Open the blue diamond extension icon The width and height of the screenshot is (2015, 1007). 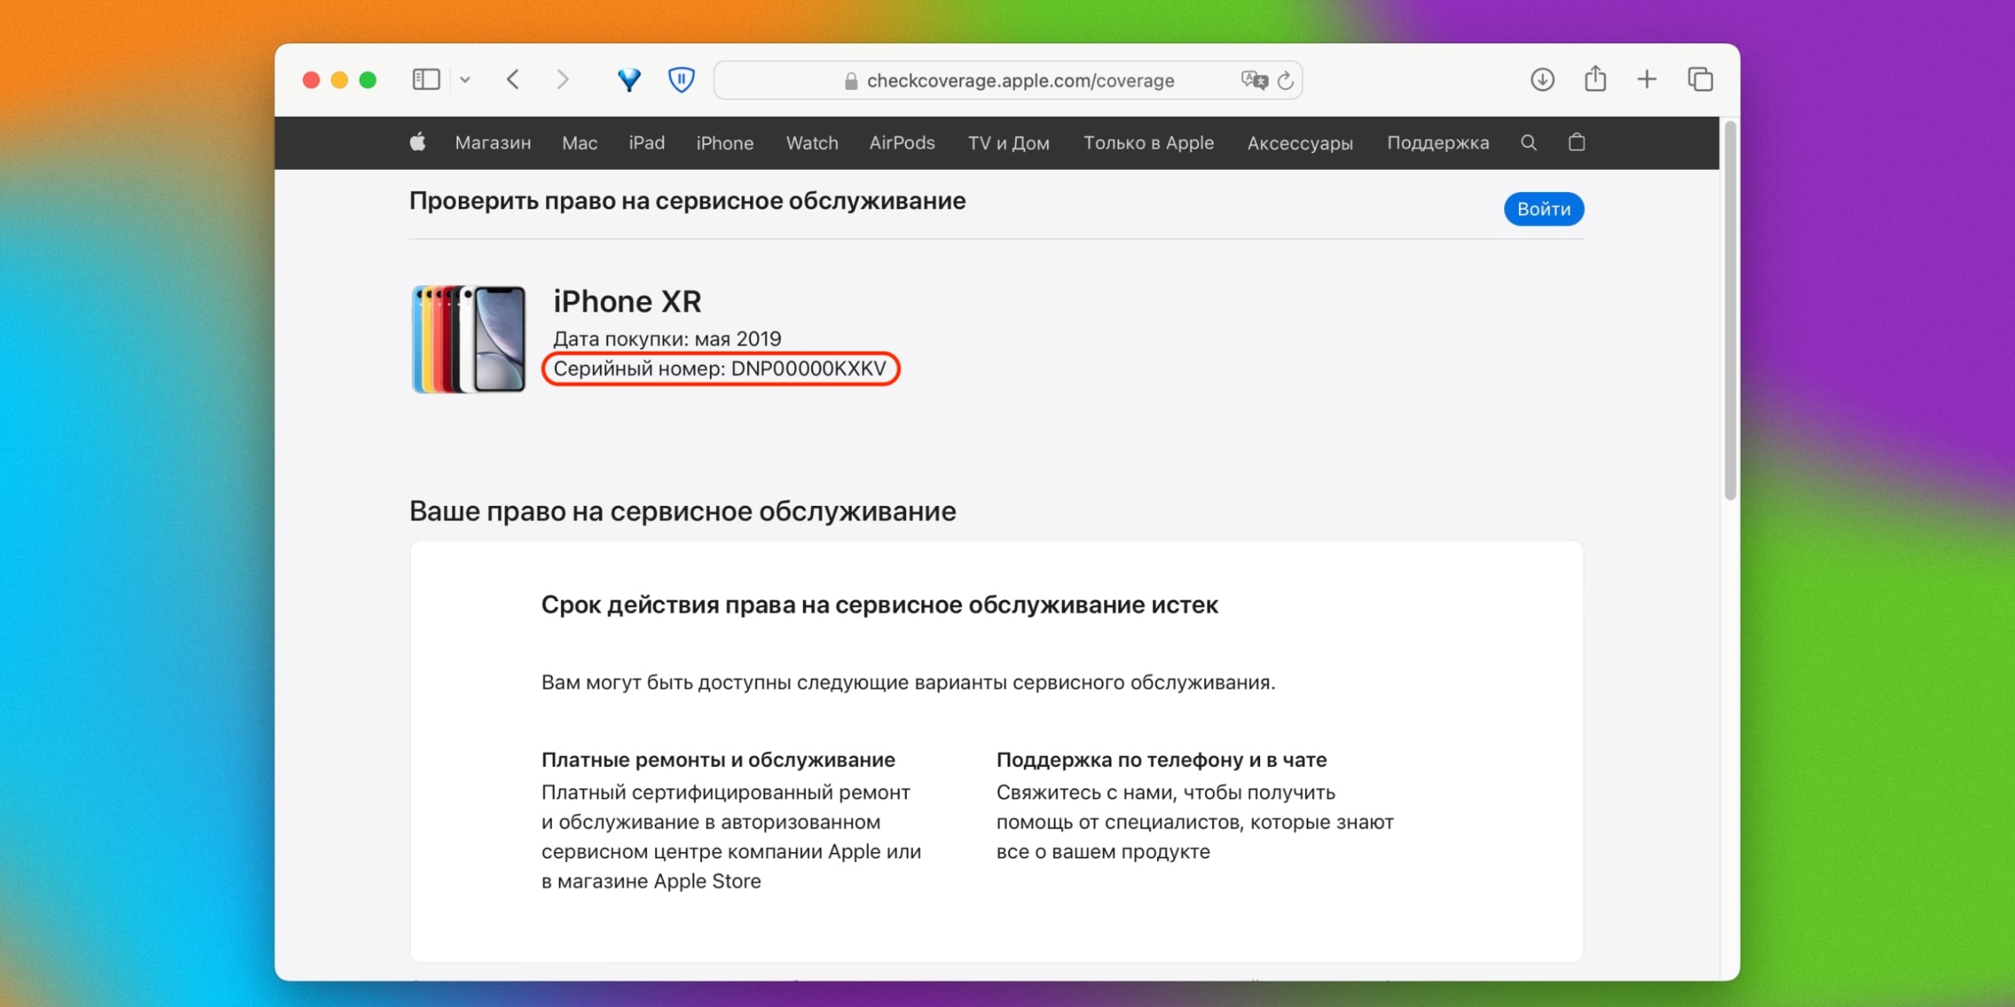pos(629,79)
